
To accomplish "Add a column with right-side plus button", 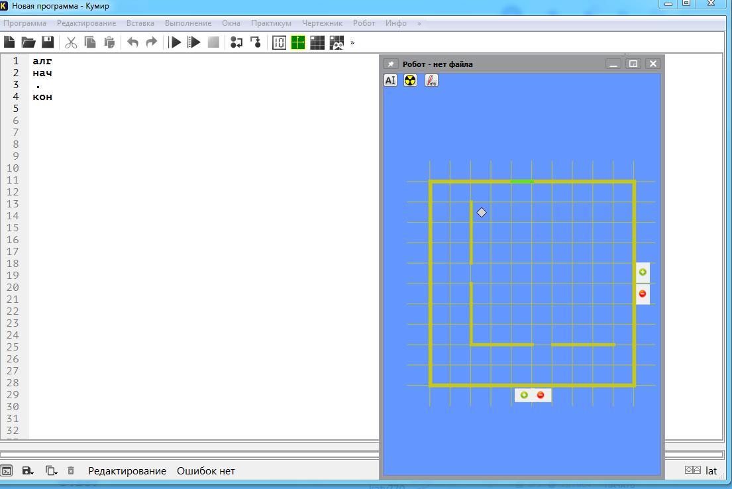I will (x=643, y=272).
